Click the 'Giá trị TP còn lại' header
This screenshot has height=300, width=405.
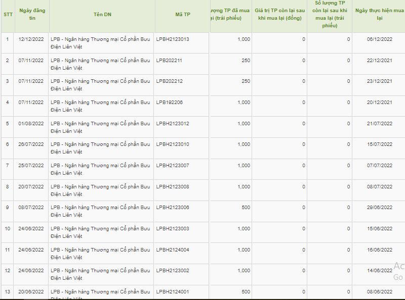[x=279, y=14]
